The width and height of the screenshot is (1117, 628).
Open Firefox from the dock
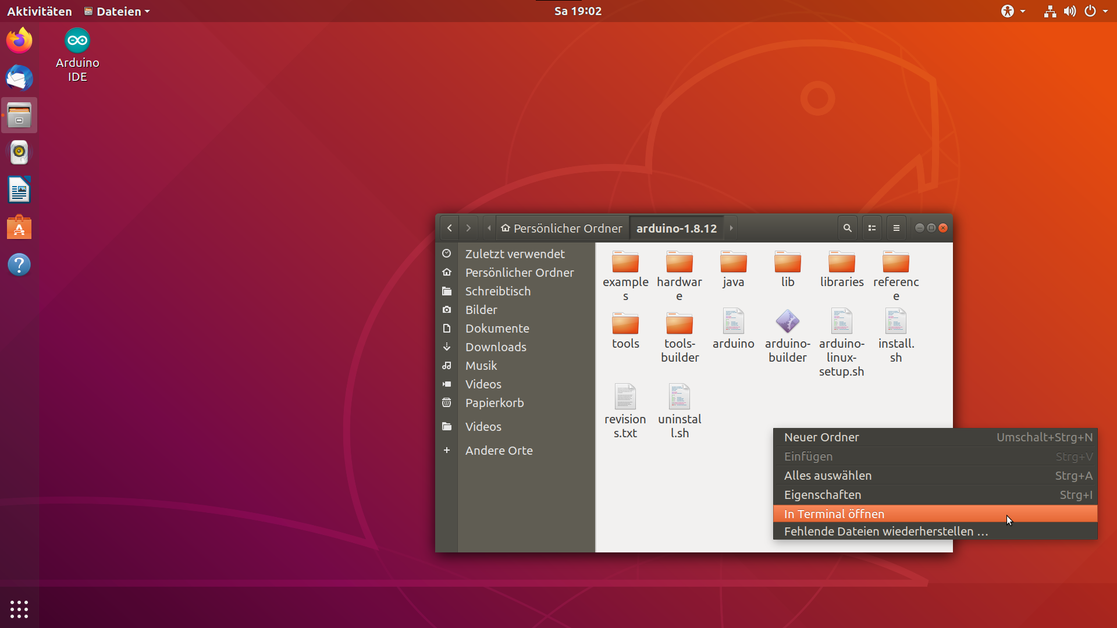point(19,40)
